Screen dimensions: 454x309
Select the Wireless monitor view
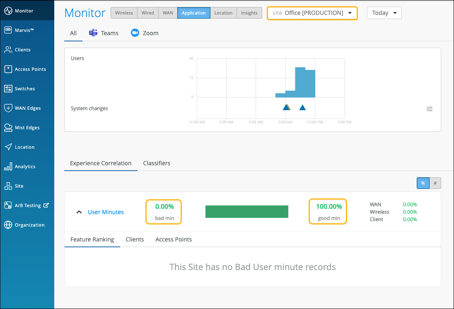pyautogui.click(x=124, y=13)
